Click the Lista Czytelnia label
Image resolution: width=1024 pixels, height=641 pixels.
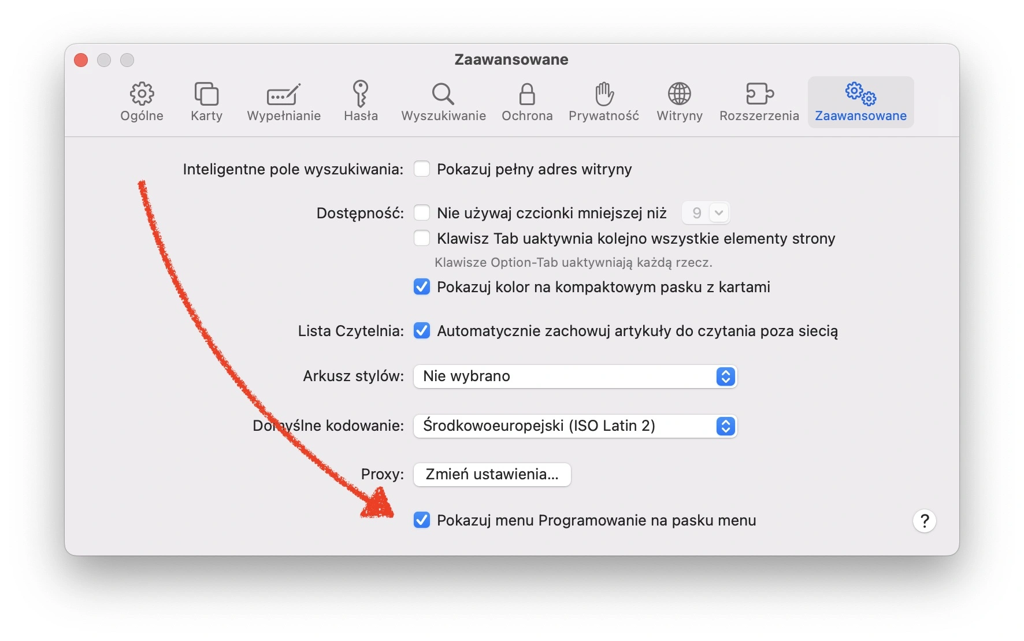click(x=351, y=331)
